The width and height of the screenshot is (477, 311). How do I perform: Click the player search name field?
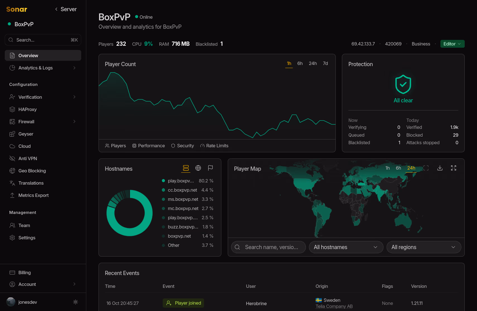point(269,247)
